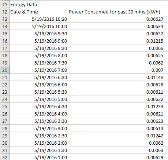Click the Power Consumed header cell

116,12
